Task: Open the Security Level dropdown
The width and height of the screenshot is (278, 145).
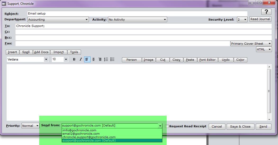Action: tap(242, 20)
